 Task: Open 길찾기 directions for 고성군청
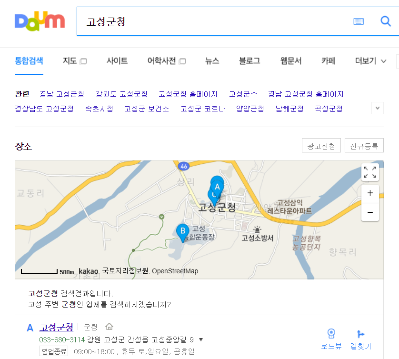pos(360,339)
